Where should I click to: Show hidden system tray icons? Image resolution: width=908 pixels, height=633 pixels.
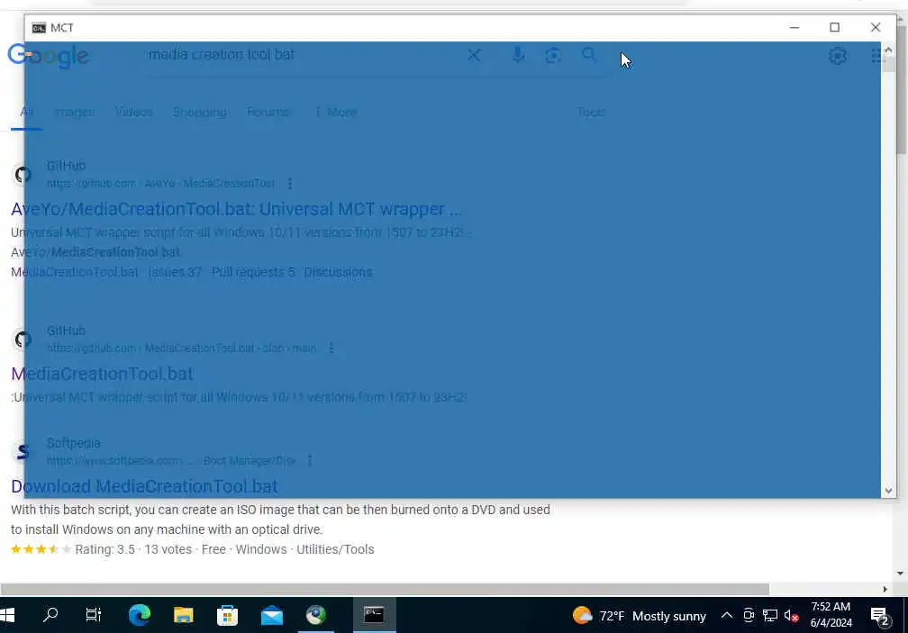click(726, 615)
